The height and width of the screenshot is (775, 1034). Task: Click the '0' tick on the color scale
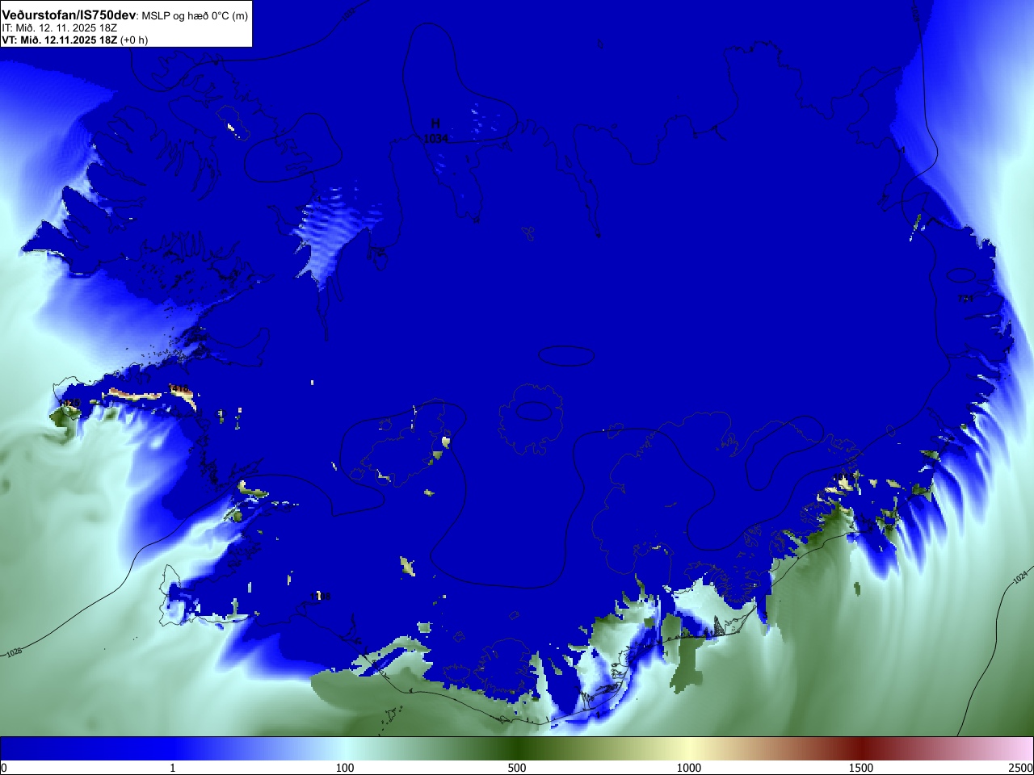click(3, 768)
